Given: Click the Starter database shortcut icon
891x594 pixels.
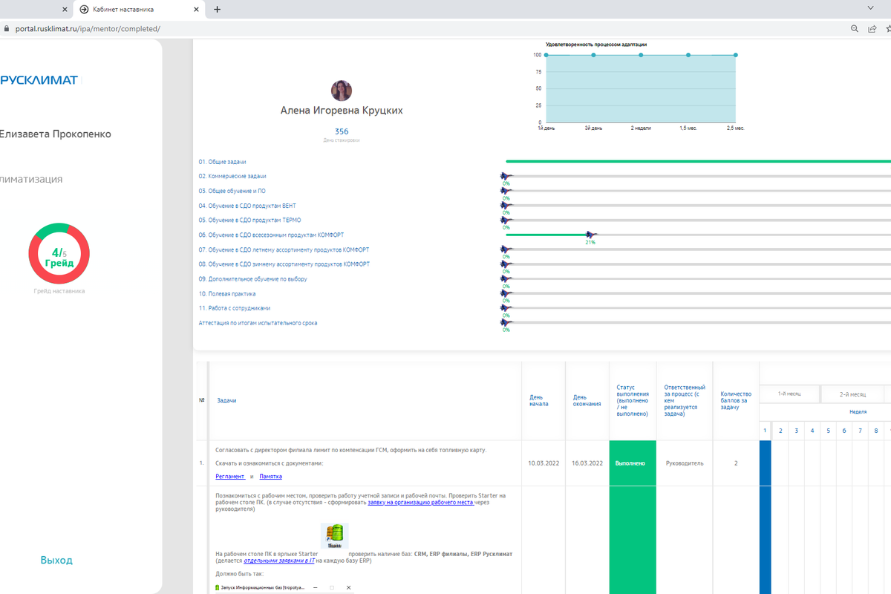Looking at the screenshot, I should pos(334,535).
